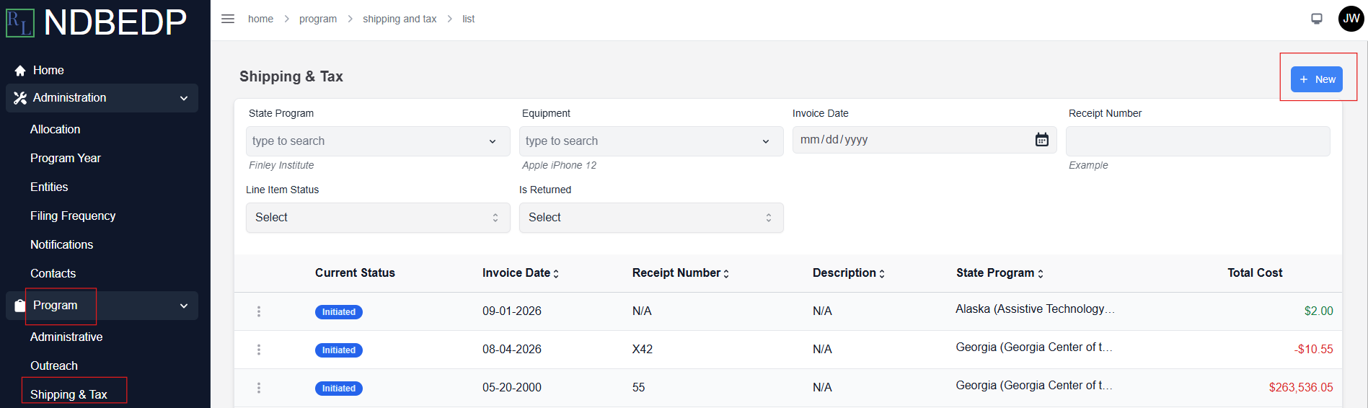This screenshot has width=1368, height=408.
Task: Focus the Receipt Number input field
Action: pos(1198,141)
